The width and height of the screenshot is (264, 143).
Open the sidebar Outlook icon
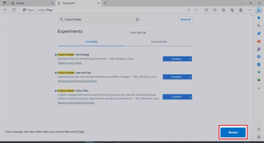click(x=259, y=64)
